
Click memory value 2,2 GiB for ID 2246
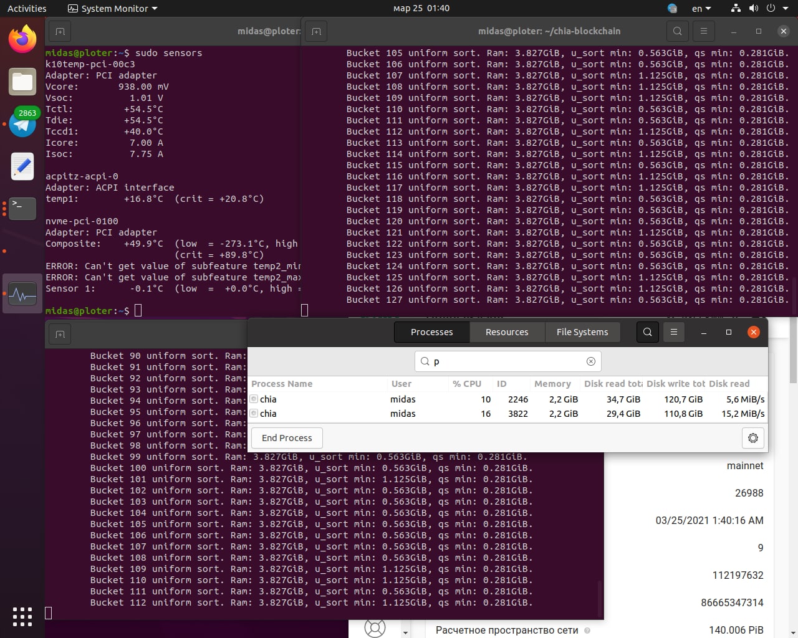(x=564, y=399)
